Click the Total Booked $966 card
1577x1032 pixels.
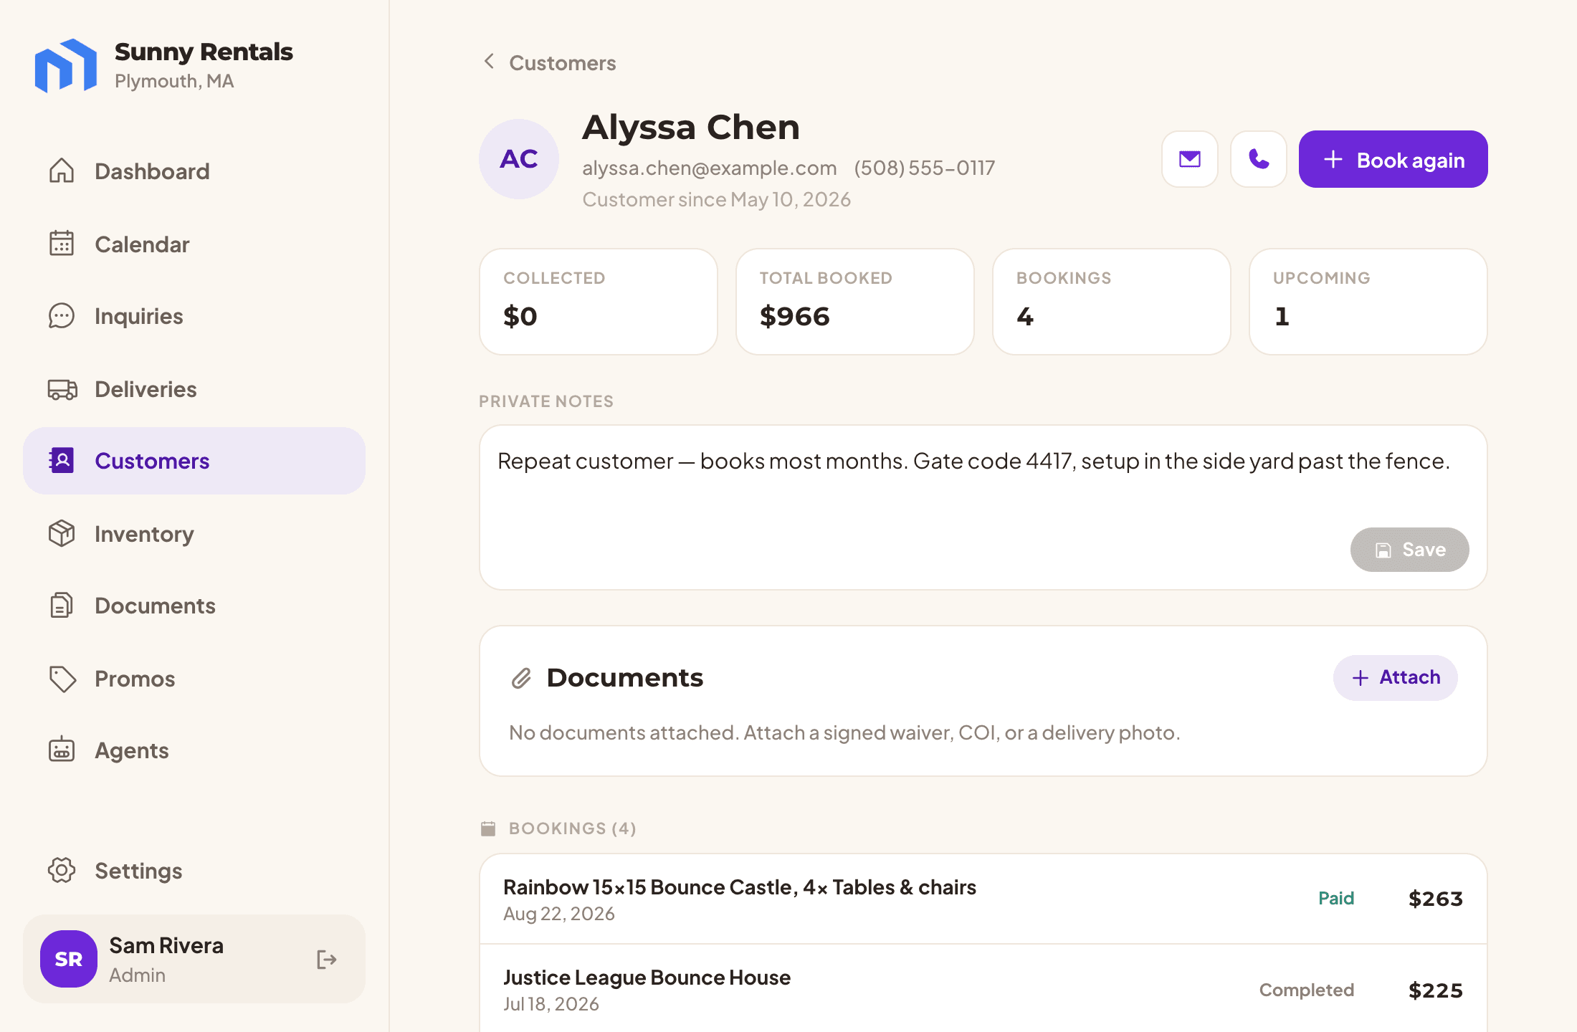pyautogui.click(x=855, y=302)
